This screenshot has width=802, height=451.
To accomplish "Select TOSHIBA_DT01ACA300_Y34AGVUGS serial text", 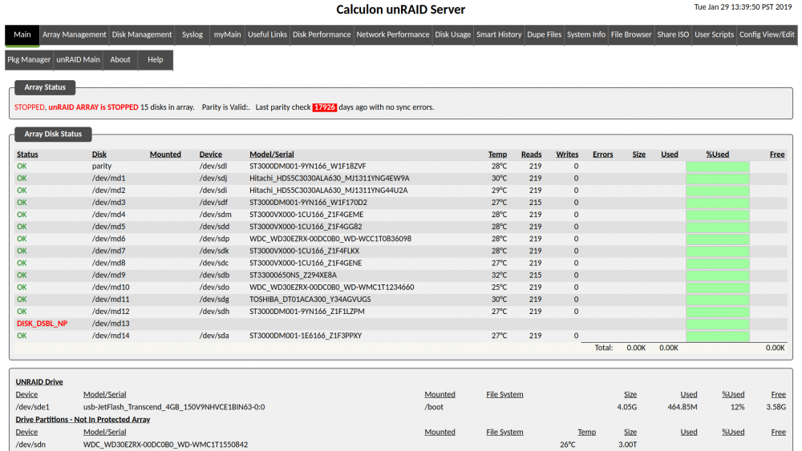I will [x=310, y=300].
